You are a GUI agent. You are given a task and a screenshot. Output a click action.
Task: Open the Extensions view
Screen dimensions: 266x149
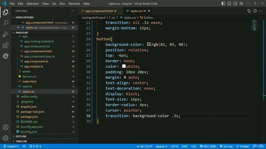pos(5,45)
